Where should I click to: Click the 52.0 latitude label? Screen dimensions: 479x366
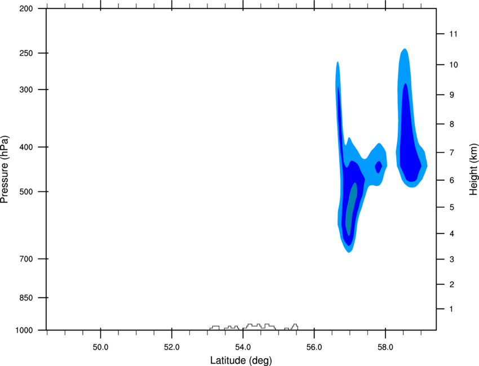tap(172, 347)
